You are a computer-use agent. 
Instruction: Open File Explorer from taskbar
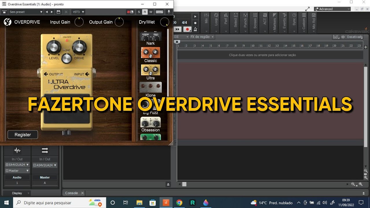[x=139, y=203]
